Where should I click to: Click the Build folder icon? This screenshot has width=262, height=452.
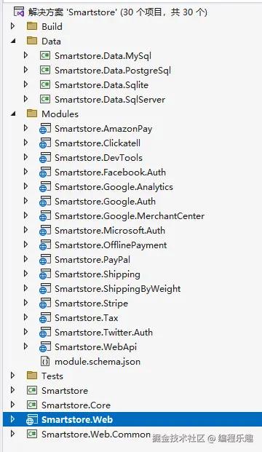[32, 26]
